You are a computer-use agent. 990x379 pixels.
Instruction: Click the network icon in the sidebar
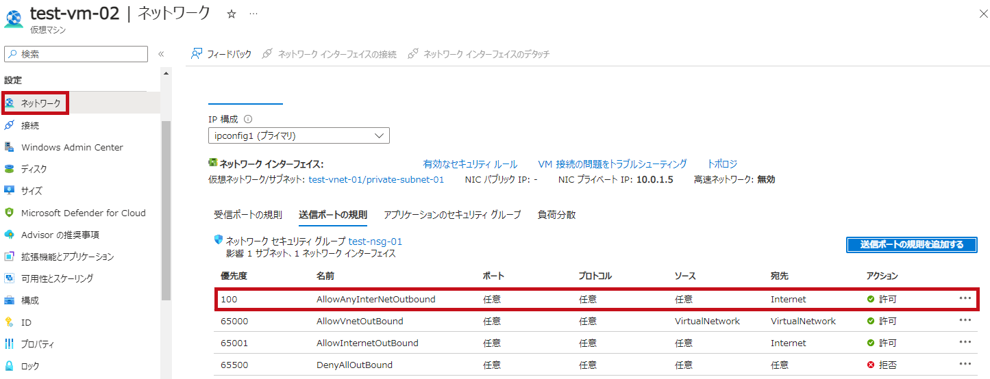point(10,103)
